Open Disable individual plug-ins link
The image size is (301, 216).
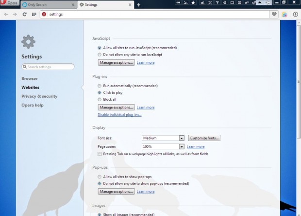tap(119, 115)
